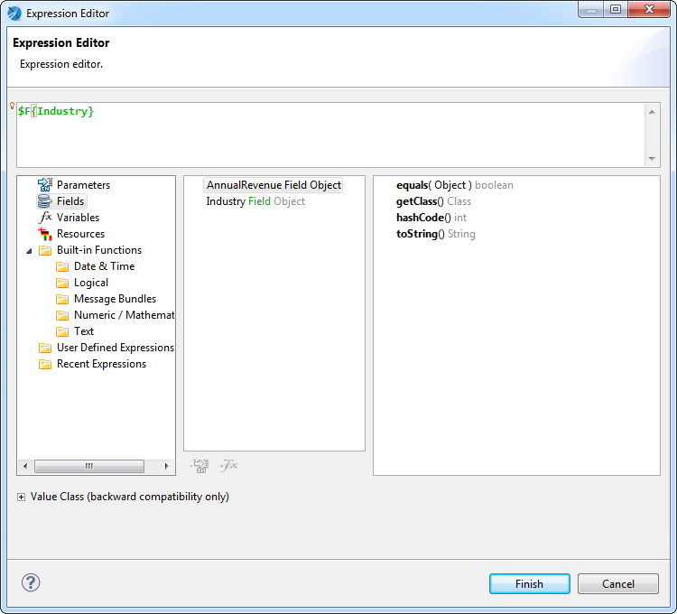Image resolution: width=677 pixels, height=614 pixels.
Task: Select the AnnualRevenue field
Action: (x=274, y=185)
